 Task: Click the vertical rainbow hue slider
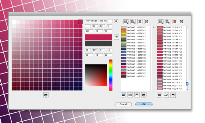(x=110, y=75)
